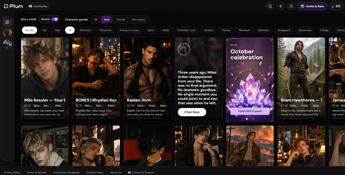Click Spicy tag on Bram Hawthorne card
Image resolution: width=345 pixels, height=175 pixels.
(x=316, y=106)
